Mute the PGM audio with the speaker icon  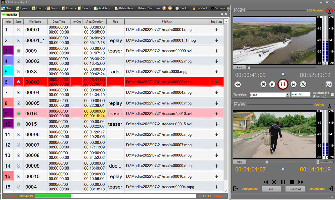coord(238,85)
